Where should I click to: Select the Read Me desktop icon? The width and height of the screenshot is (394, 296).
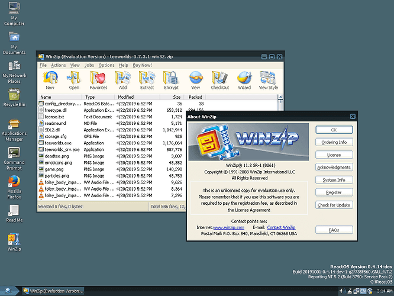(14, 214)
